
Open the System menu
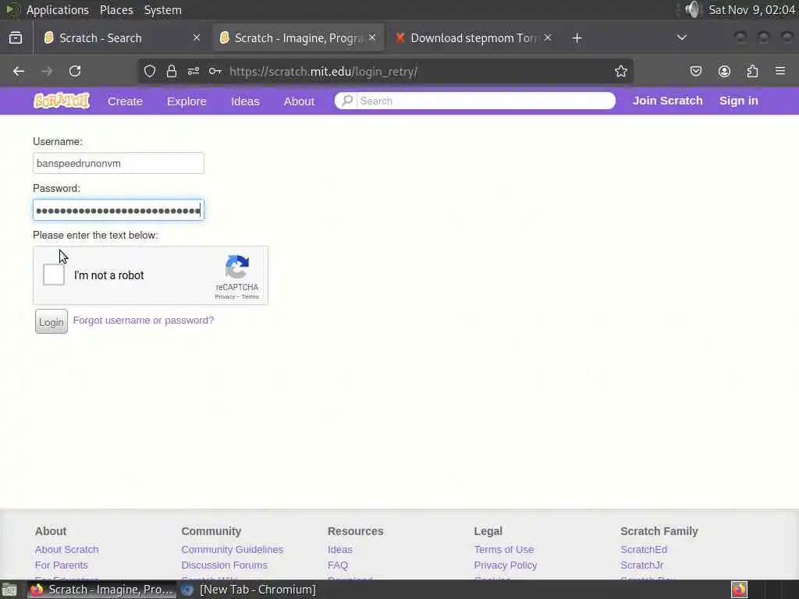pyautogui.click(x=162, y=10)
